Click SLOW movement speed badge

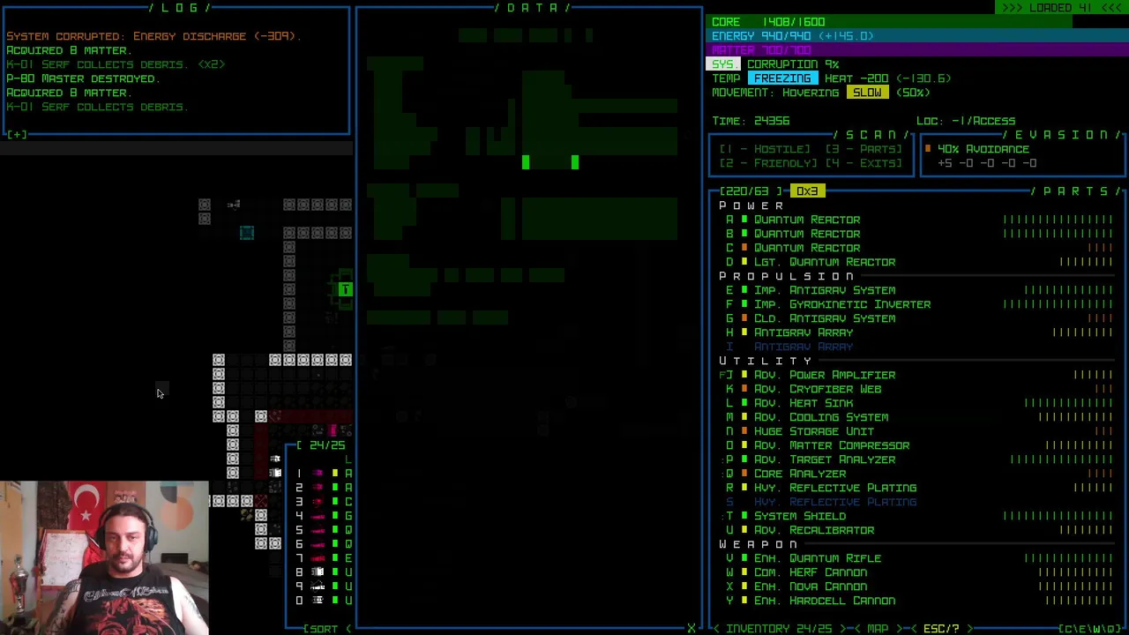tap(867, 93)
